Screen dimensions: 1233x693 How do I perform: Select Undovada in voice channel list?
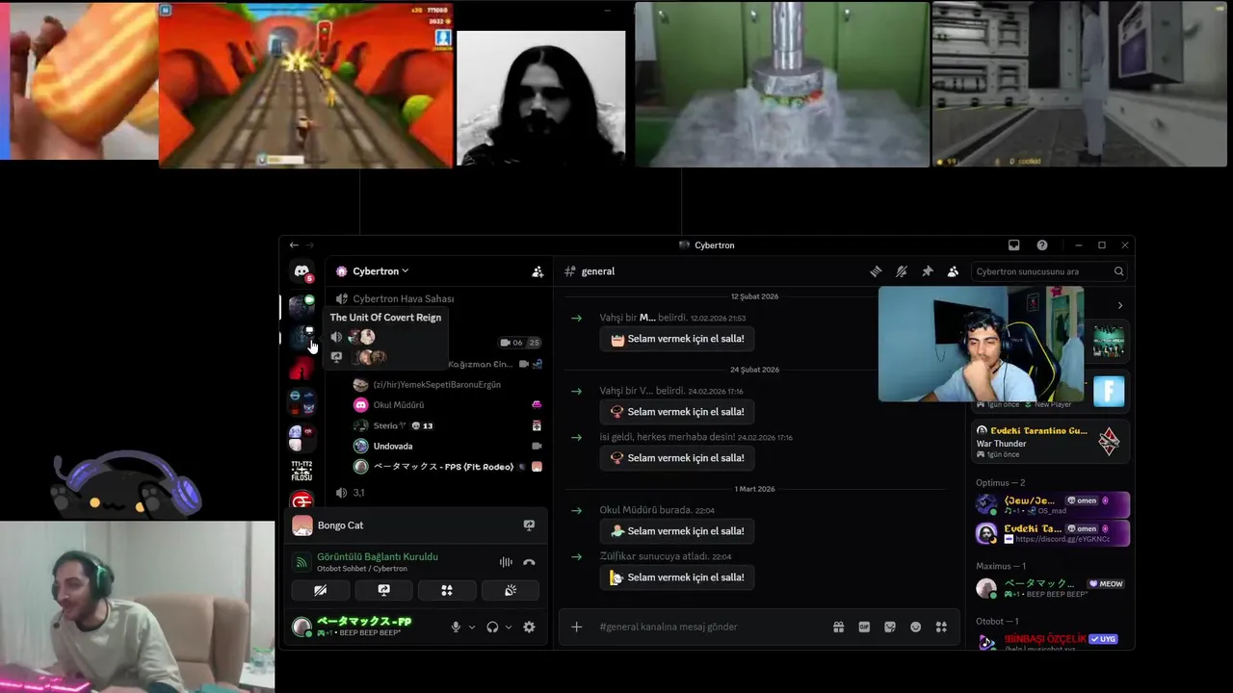click(x=392, y=446)
